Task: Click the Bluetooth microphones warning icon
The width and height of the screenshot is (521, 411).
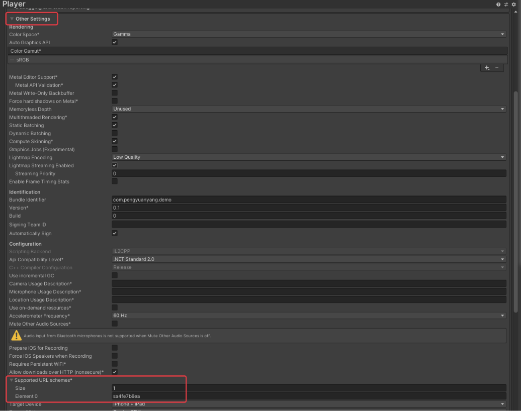Action: (16, 336)
